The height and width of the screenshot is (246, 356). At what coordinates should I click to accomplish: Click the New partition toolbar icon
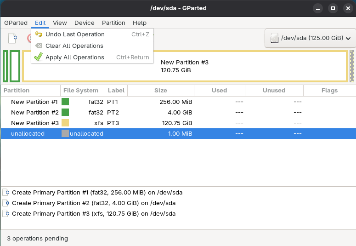pyautogui.click(x=12, y=39)
